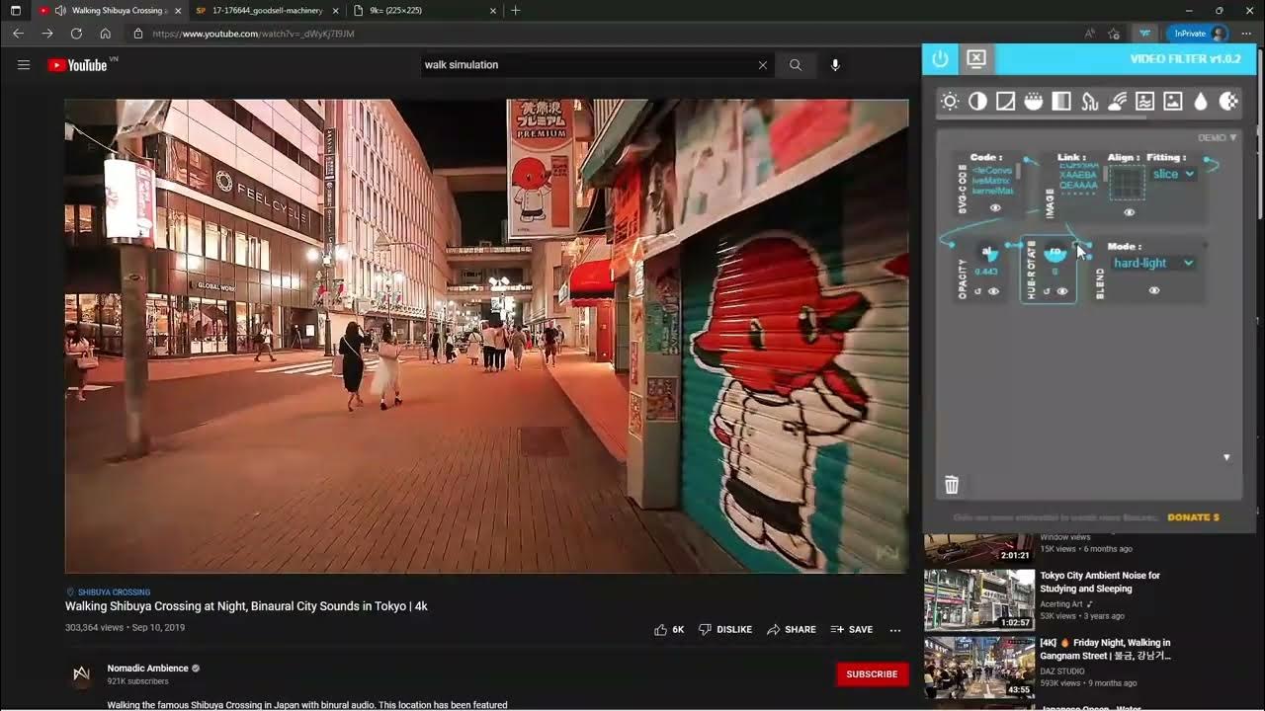Add the brightness sun filter

click(950, 101)
